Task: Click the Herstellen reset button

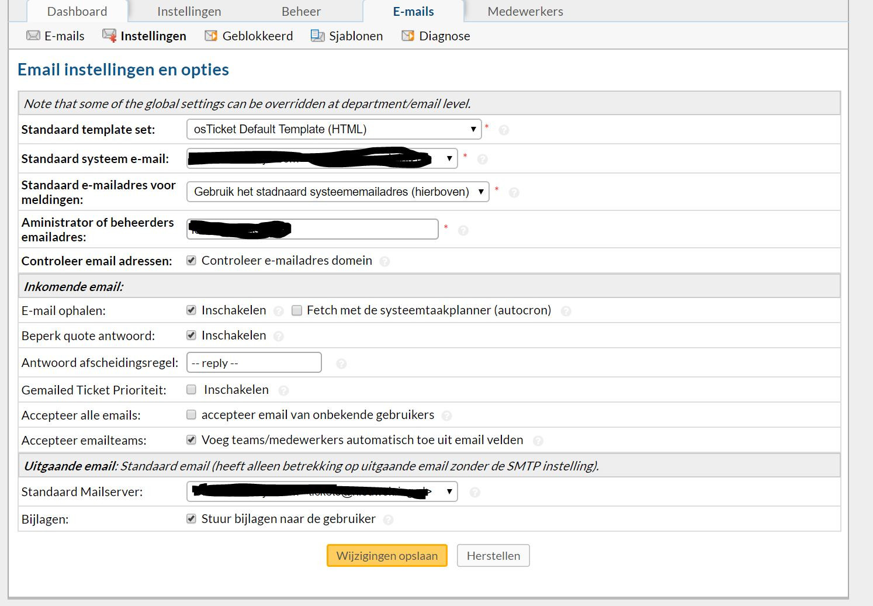Action: click(x=493, y=556)
